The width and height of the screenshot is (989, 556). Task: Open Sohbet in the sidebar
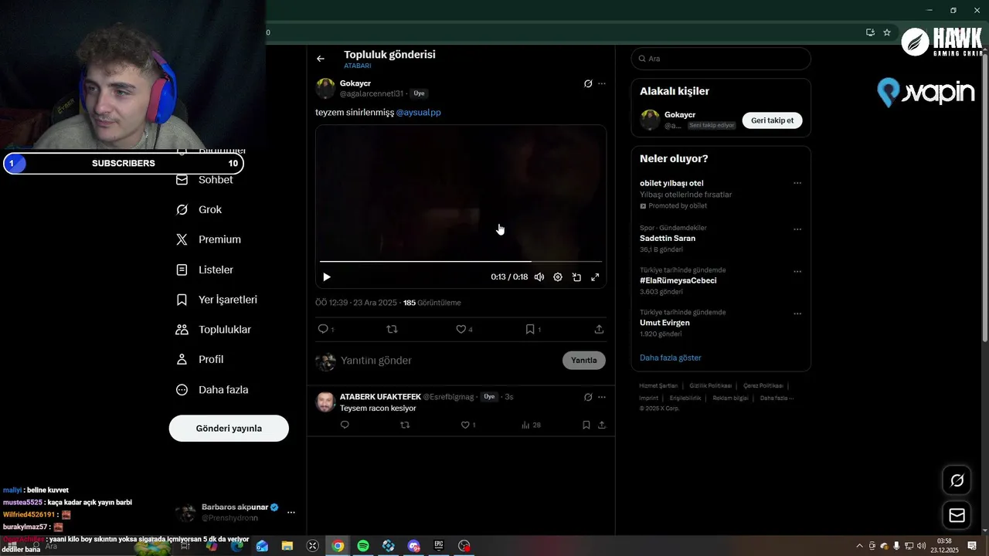pos(205,180)
